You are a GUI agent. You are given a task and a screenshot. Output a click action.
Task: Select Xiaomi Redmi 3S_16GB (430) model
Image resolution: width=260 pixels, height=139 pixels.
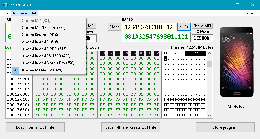click(47, 56)
